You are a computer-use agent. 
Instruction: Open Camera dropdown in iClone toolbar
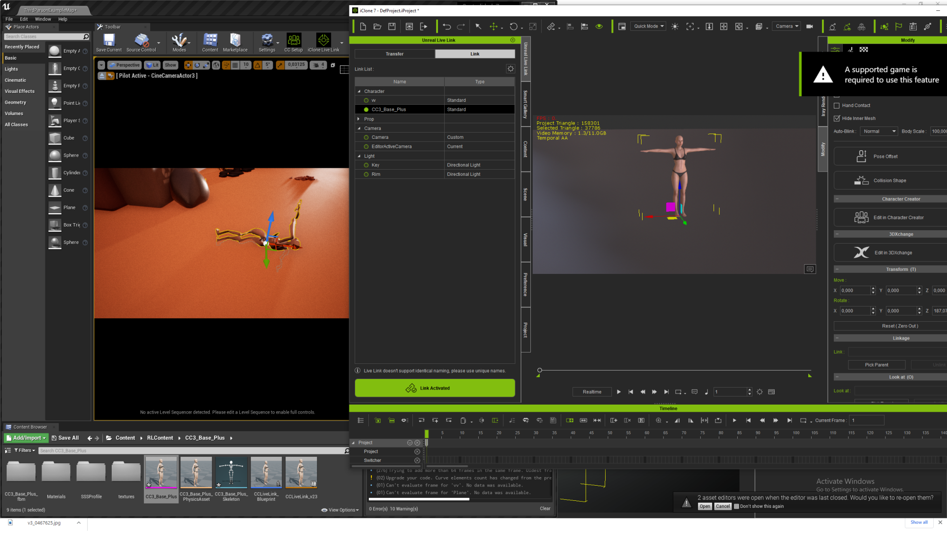pyautogui.click(x=786, y=27)
